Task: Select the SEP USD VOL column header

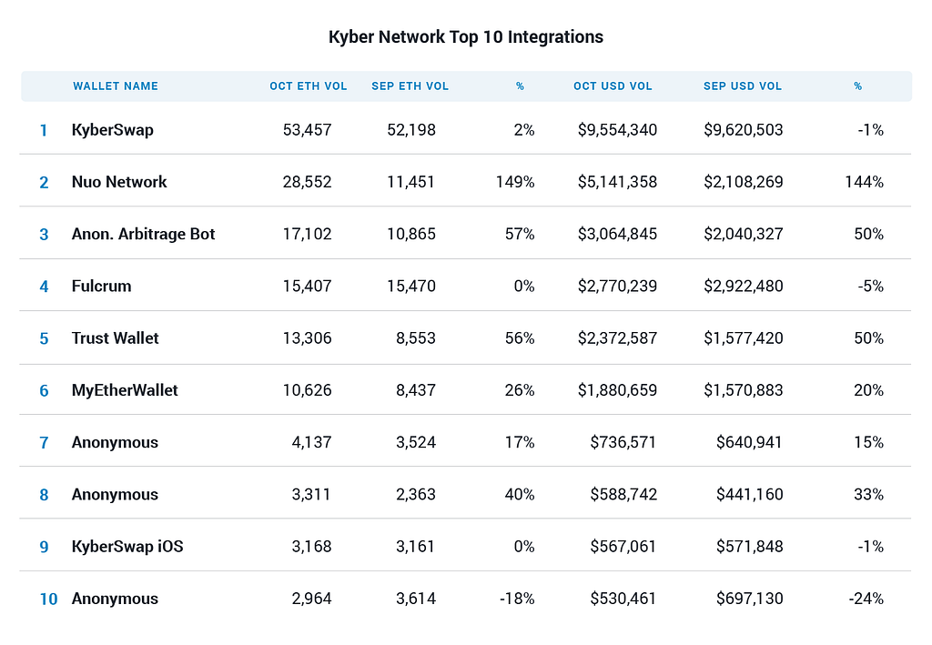Action: 743,86
